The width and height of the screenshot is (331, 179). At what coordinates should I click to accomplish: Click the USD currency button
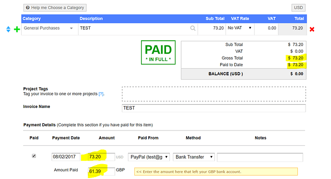tap(298, 8)
